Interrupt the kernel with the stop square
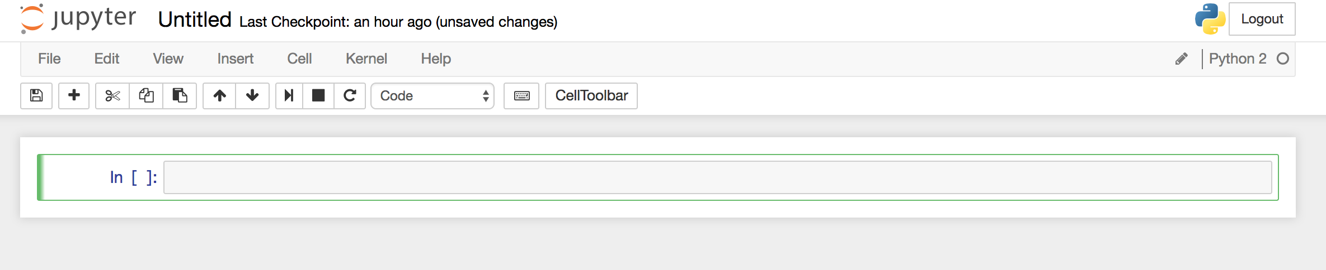 [318, 96]
